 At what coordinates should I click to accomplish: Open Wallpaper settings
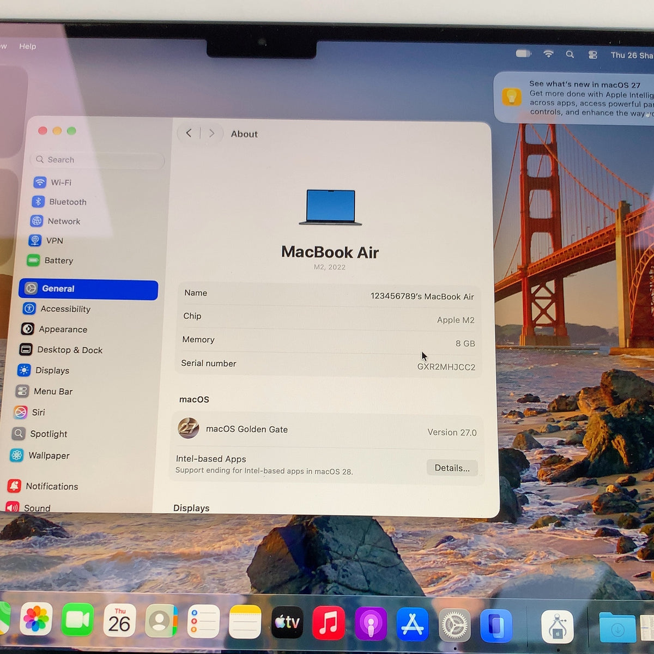40,456
